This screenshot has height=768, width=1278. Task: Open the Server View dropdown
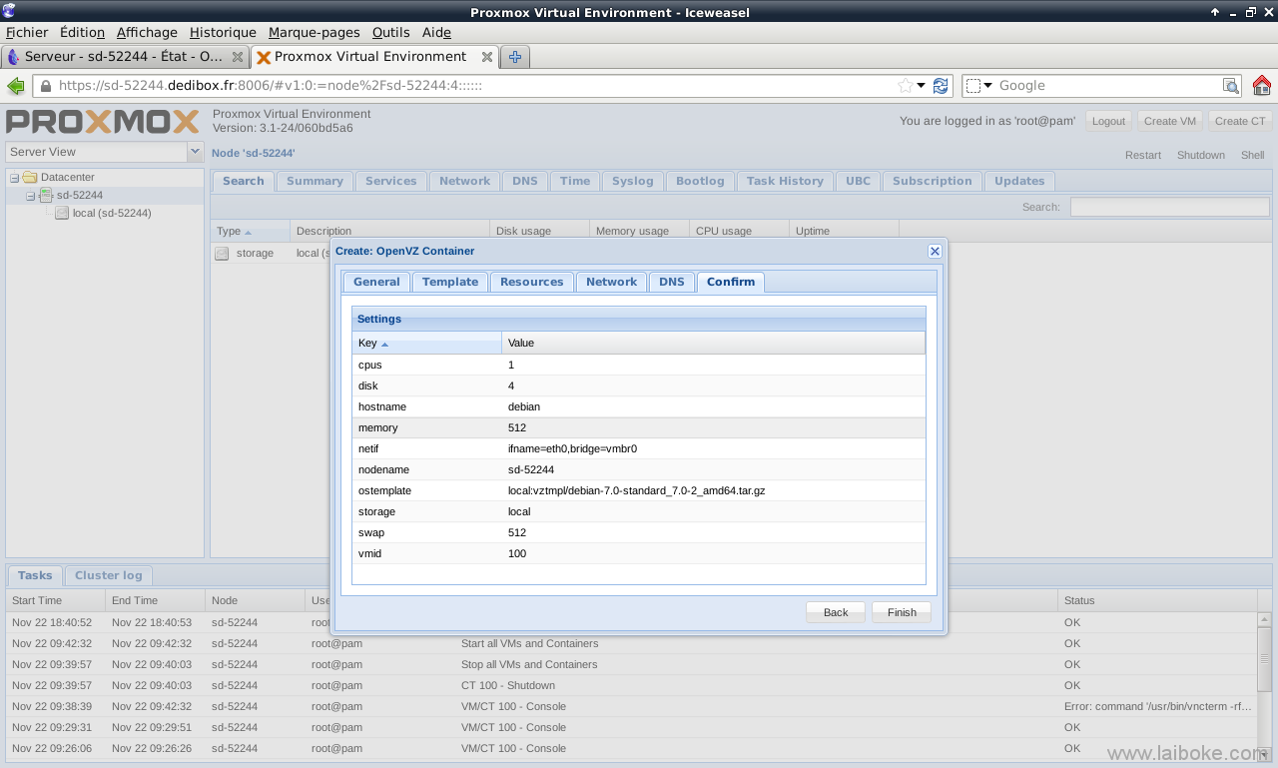[x=195, y=152]
